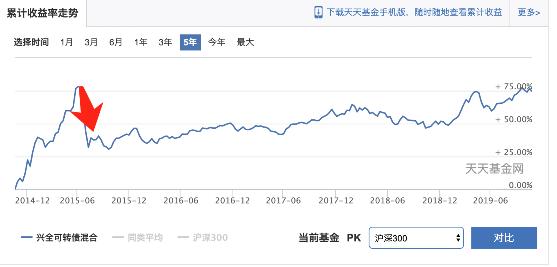The height and width of the screenshot is (267, 557).
Task: Click the + 25.00% y-axis label
Action: point(514,152)
